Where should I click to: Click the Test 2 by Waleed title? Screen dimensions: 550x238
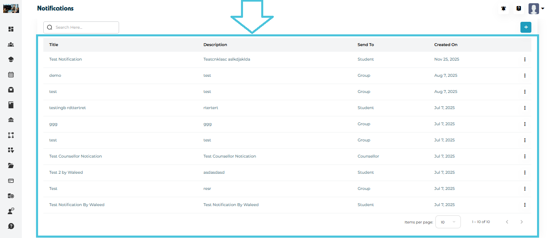pyautogui.click(x=66, y=173)
